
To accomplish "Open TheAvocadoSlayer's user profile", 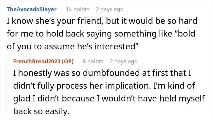I will point(32,9).
